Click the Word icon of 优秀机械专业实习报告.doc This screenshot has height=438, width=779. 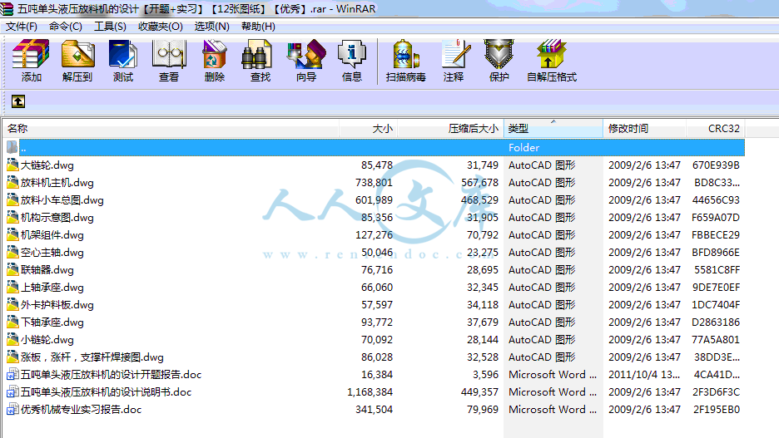tap(12, 409)
